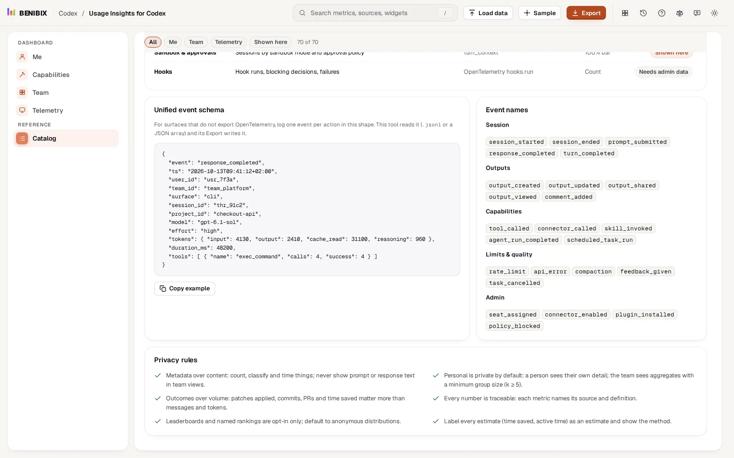
Task: Click the scheduled_task_run event tag
Action: pyautogui.click(x=600, y=240)
